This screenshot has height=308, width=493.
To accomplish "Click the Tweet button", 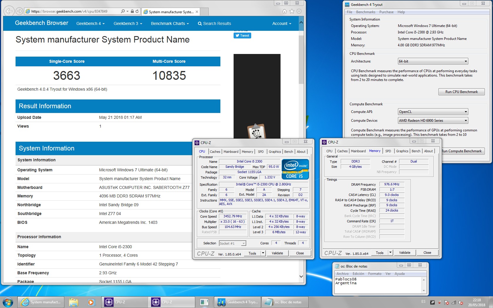I will [x=242, y=35].
